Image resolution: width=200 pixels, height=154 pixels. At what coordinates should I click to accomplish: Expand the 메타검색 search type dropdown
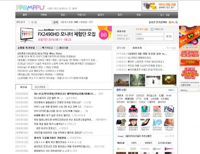29,22
